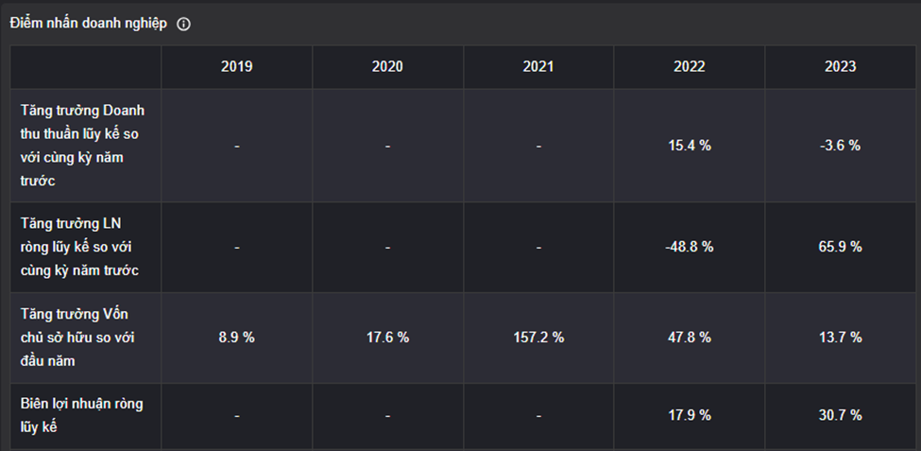
Task: Click the Biên lợi nhuận ròng lũy kế label
Action: pyautogui.click(x=81, y=416)
